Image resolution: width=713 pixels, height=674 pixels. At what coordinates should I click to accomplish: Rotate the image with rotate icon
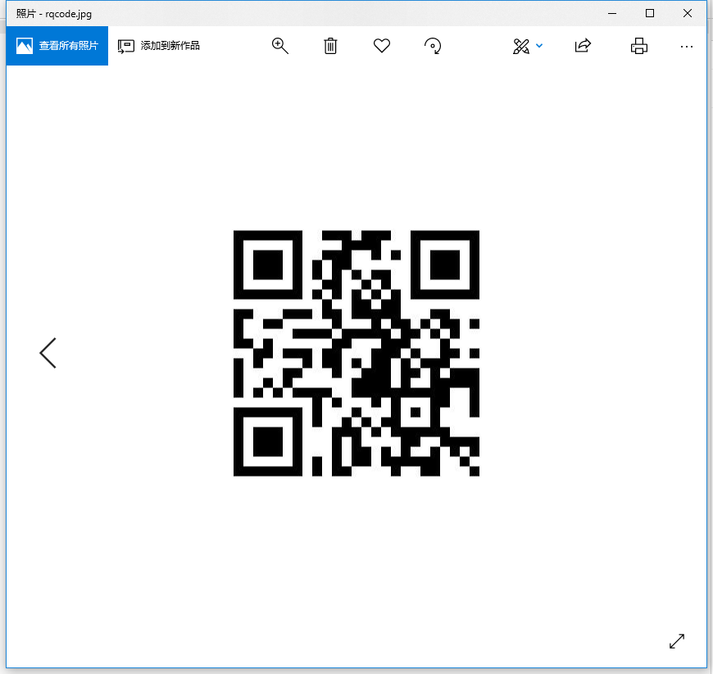pyautogui.click(x=433, y=45)
